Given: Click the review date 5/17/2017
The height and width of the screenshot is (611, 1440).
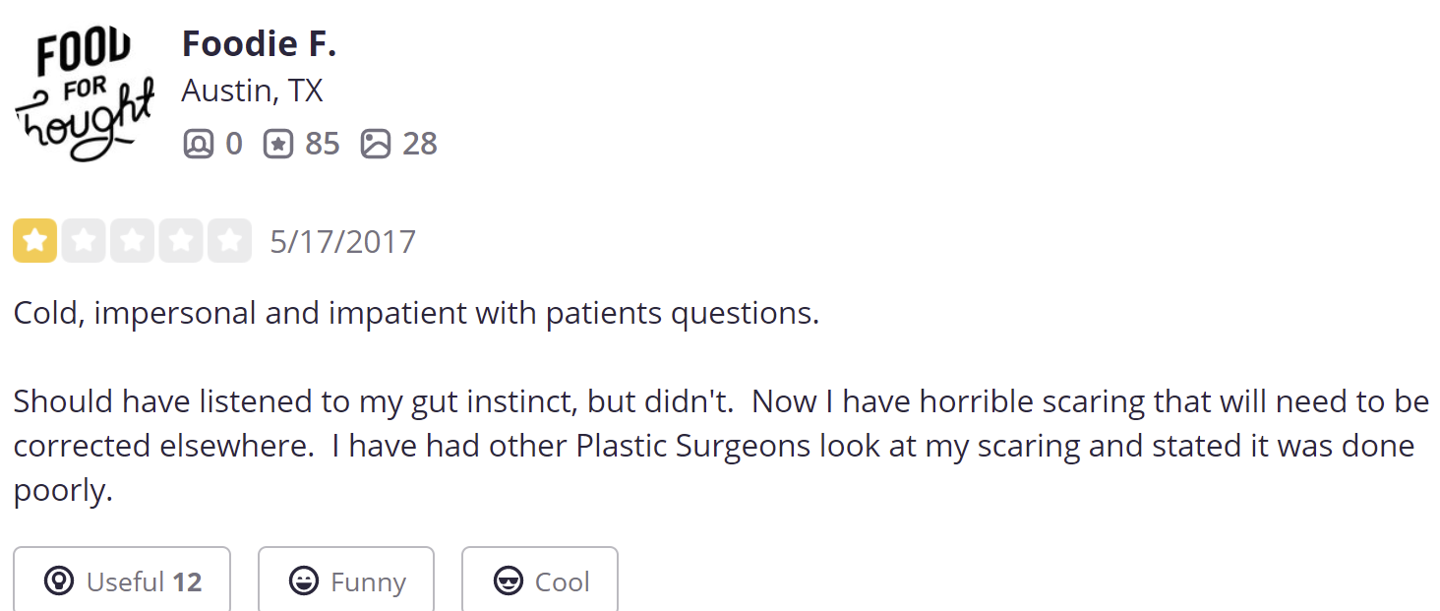Looking at the screenshot, I should [x=342, y=242].
